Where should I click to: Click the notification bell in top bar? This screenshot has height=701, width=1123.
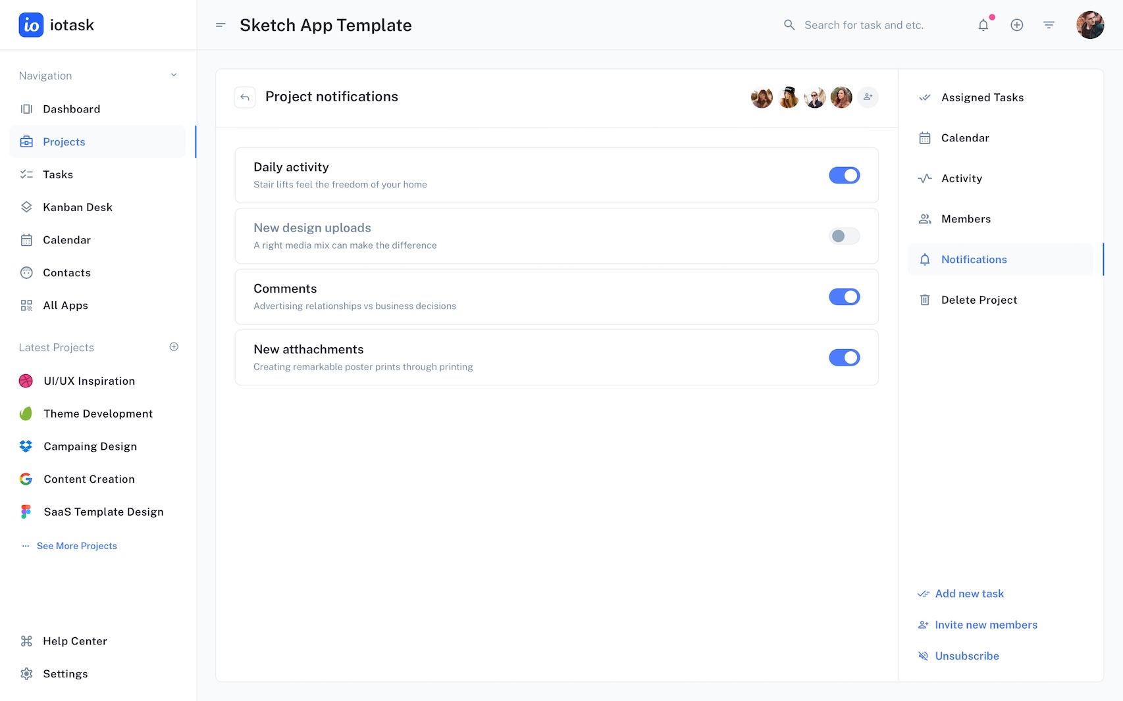click(x=983, y=25)
